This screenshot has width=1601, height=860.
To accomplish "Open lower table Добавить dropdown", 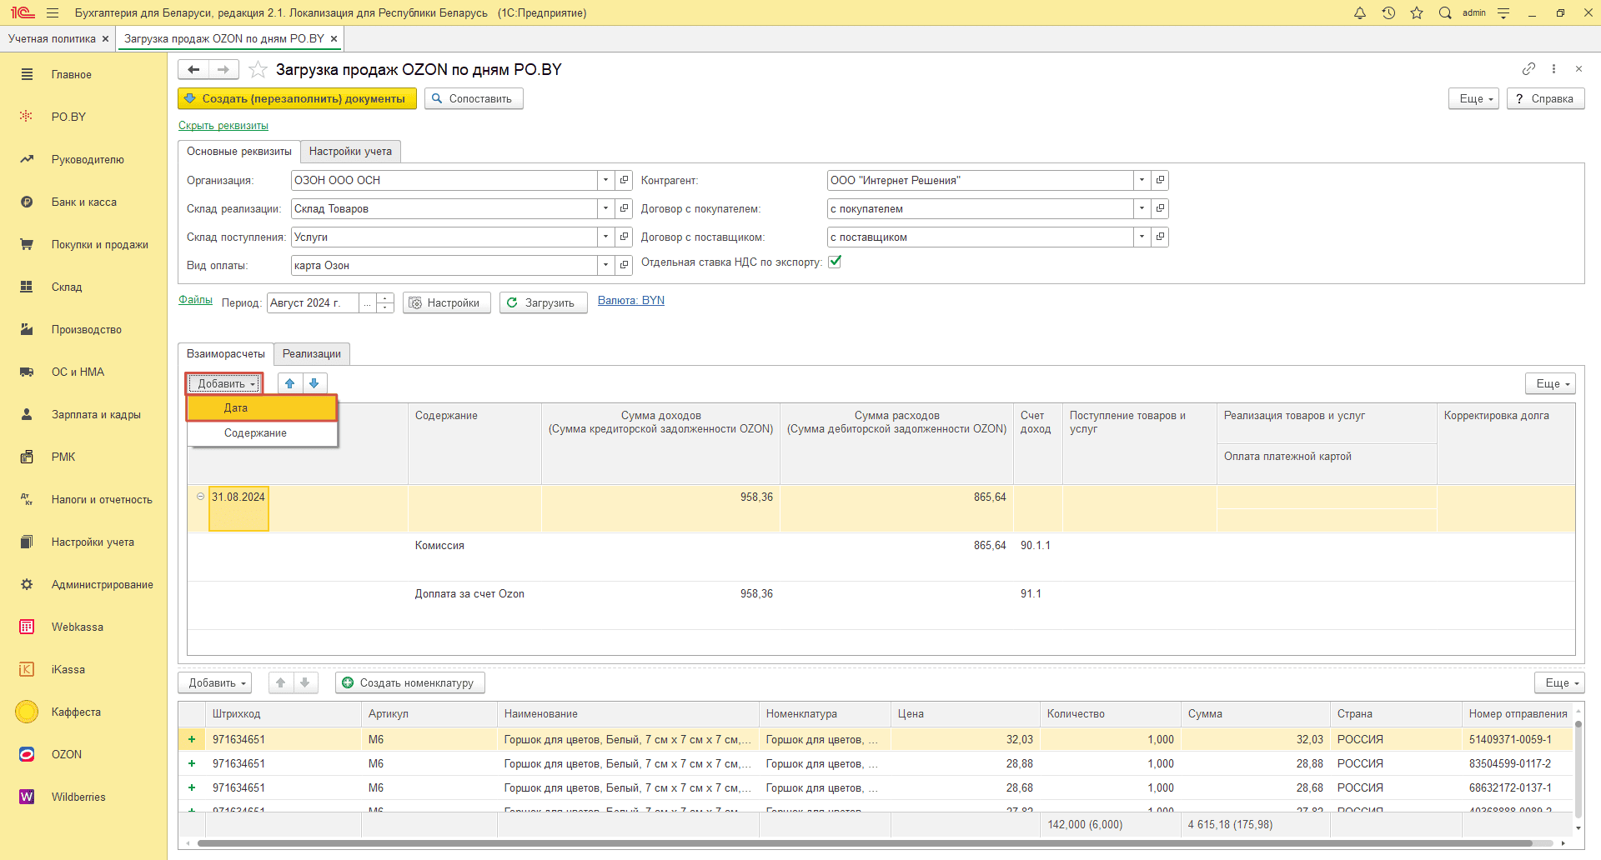I will (x=215, y=682).
